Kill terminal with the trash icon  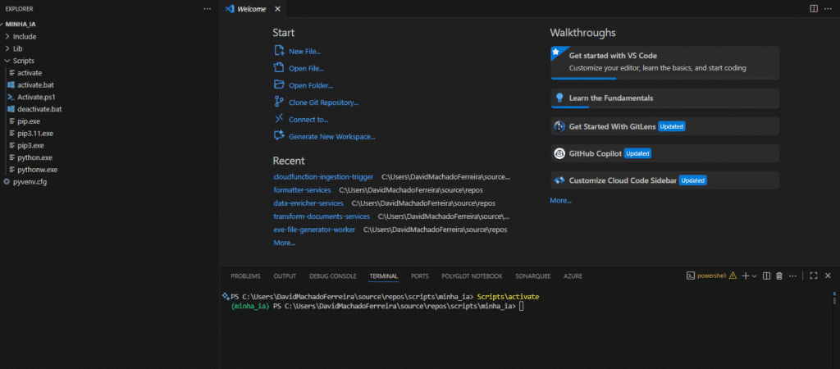click(779, 276)
